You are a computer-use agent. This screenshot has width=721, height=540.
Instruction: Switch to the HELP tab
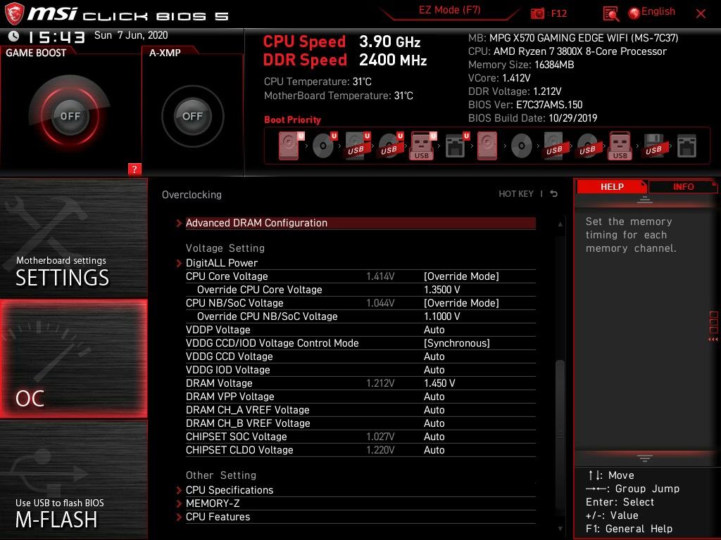point(612,187)
